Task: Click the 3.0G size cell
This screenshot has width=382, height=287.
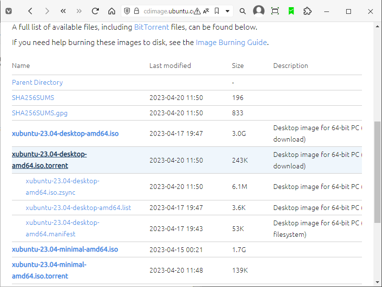Action: (239, 133)
